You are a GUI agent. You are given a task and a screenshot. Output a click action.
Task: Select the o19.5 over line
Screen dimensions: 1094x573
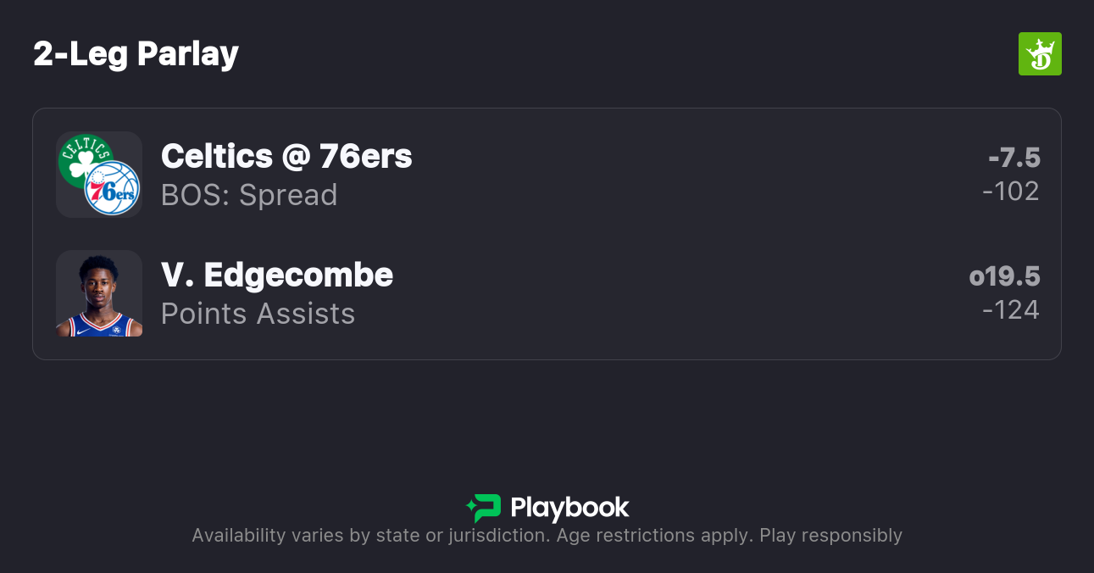point(1005,276)
